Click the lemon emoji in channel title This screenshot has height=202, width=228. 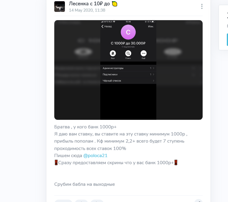pyautogui.click(x=114, y=4)
